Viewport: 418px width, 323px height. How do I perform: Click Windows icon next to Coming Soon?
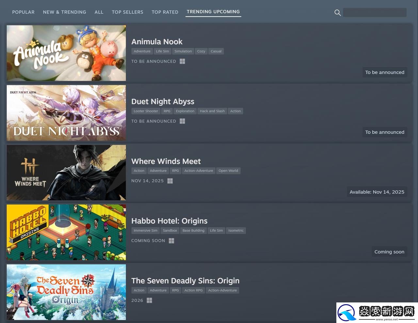[171, 240]
